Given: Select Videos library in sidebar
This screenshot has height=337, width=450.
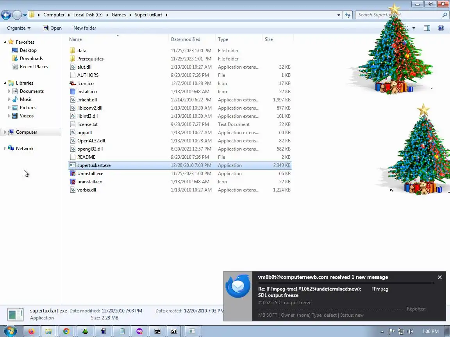Looking at the screenshot, I should pos(27,116).
